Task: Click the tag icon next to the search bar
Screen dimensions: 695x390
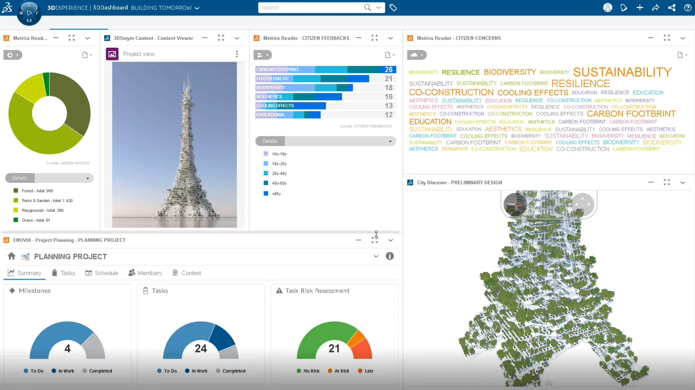Action: pos(393,7)
